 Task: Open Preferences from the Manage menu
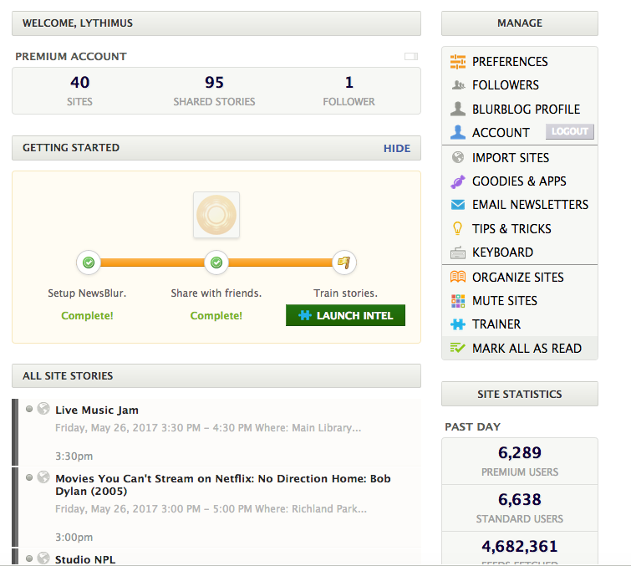coord(520,62)
